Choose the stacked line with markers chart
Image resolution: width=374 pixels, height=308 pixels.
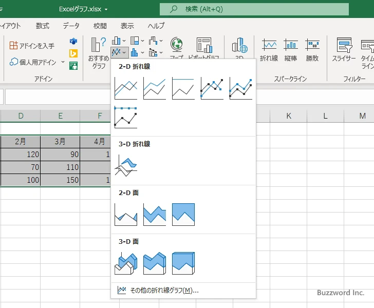pyautogui.click(x=241, y=88)
